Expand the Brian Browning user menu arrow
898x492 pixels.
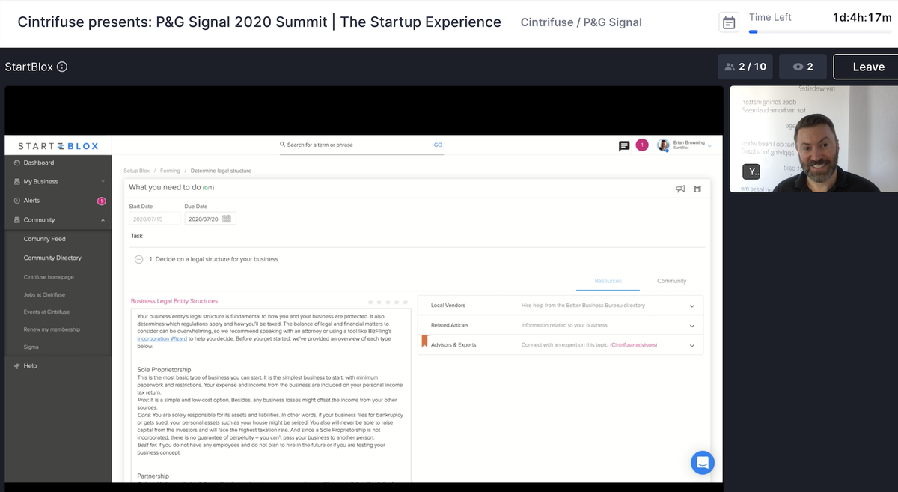tap(709, 145)
